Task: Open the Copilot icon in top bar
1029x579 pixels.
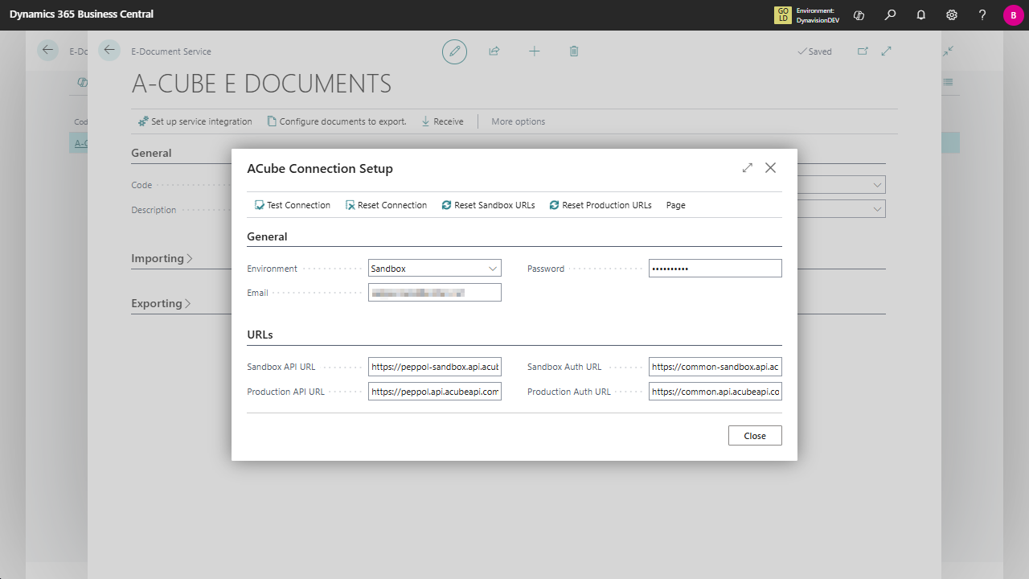Action: click(859, 15)
